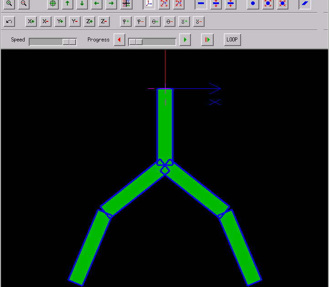The width and height of the screenshot is (329, 287).
Task: Pan view right with green right arrow
Action: pyautogui.click(x=111, y=4)
